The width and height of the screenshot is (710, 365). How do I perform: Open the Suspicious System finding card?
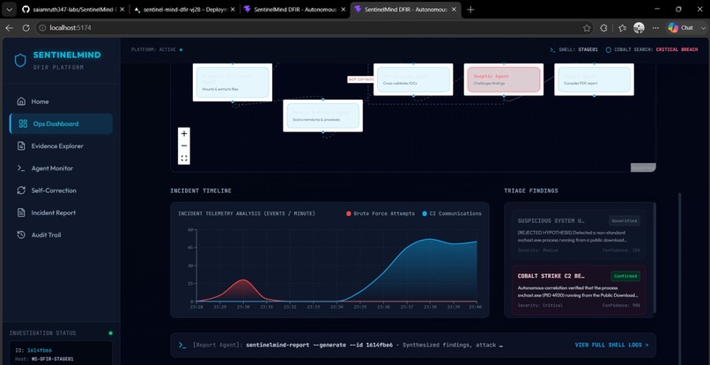tap(579, 235)
